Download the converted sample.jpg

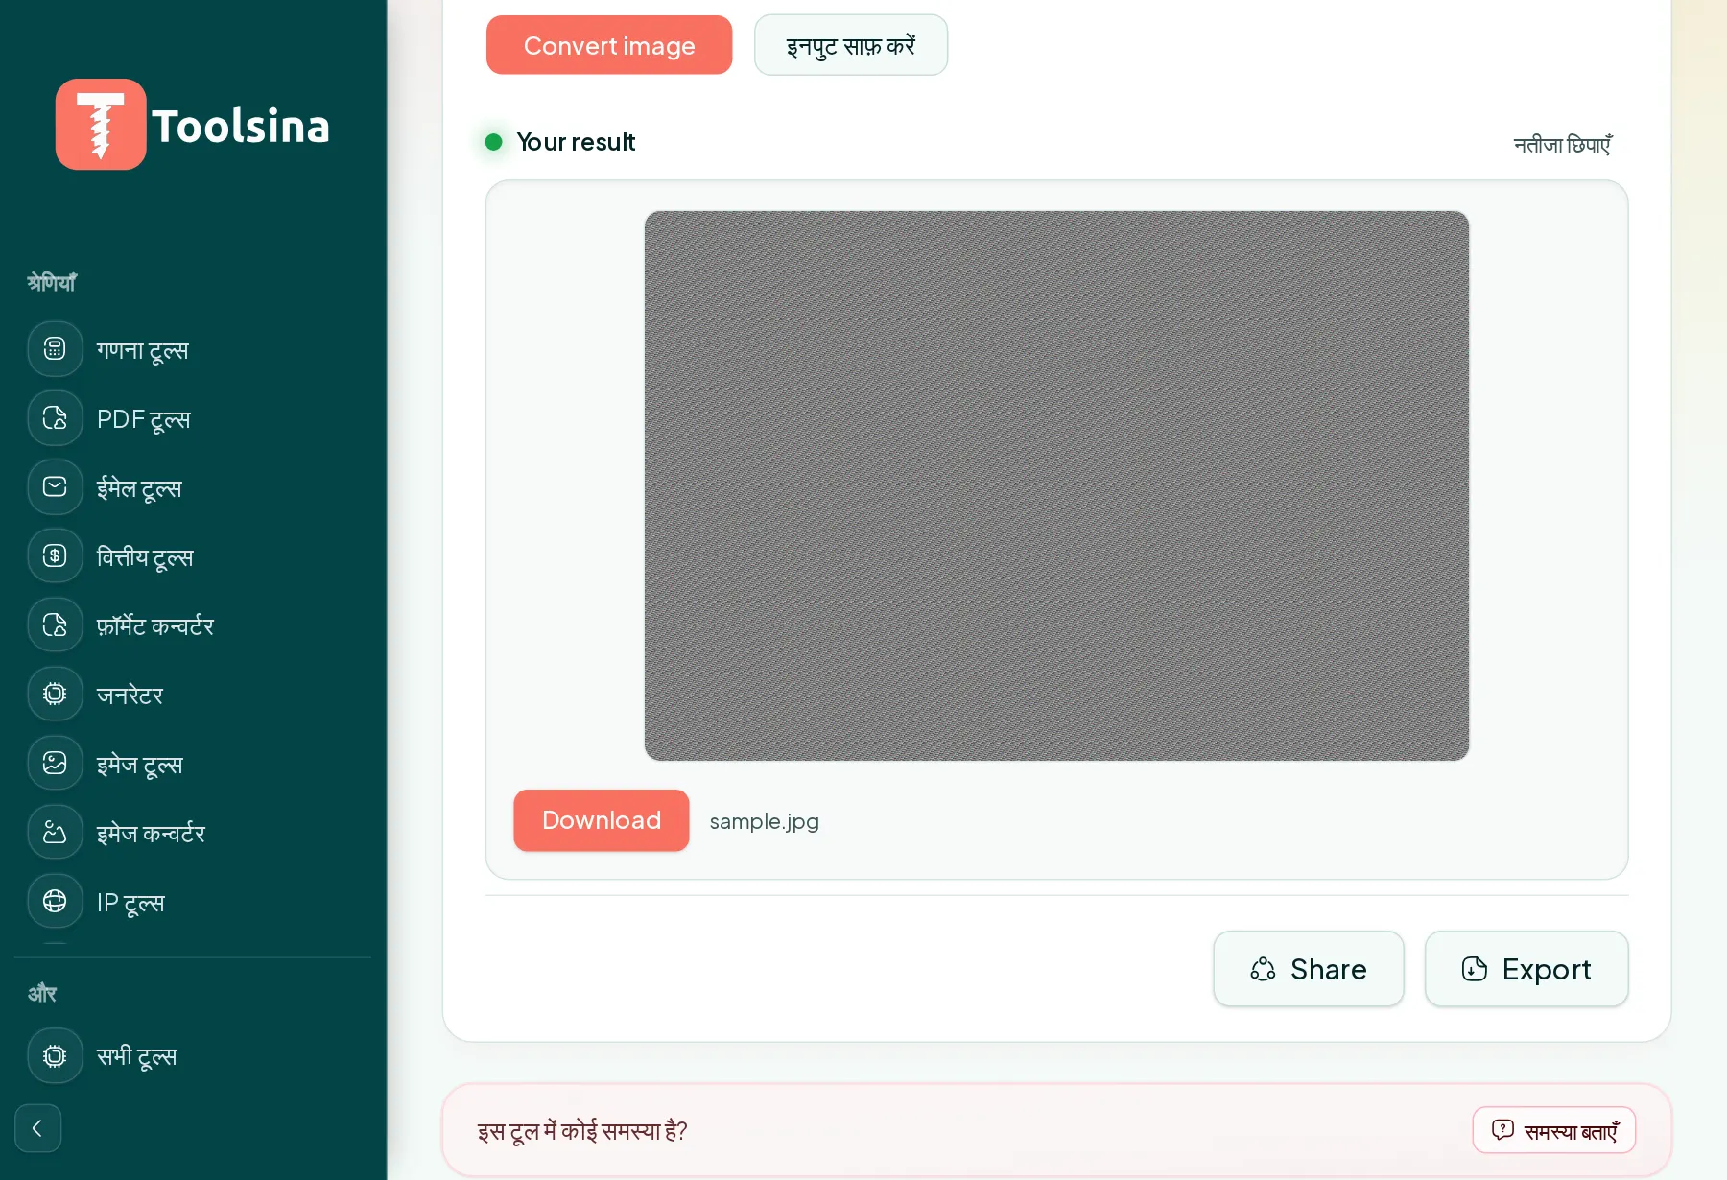point(602,820)
